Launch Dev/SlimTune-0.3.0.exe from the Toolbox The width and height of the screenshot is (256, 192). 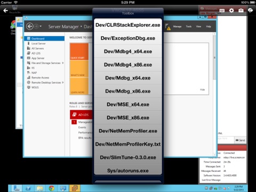coord(128,157)
